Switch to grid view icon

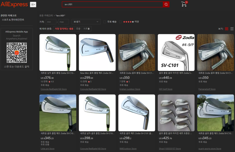[x=226, y=29]
